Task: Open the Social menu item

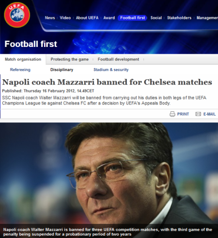Action: click(156, 18)
